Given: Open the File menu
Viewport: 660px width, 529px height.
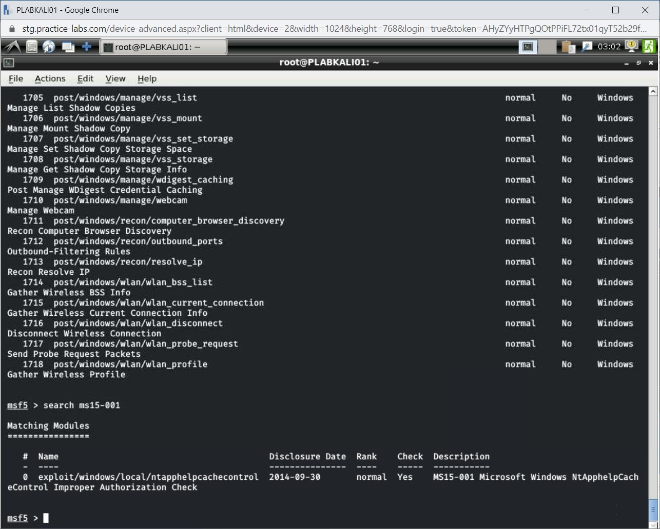Looking at the screenshot, I should [x=15, y=78].
